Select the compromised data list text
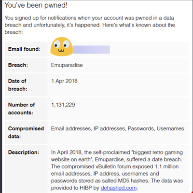The width and height of the screenshot is (193, 193). tap(118, 128)
